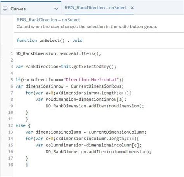The image size is (184, 177).
Task: Click the function onSelect() : void signature
Action: (49, 40)
